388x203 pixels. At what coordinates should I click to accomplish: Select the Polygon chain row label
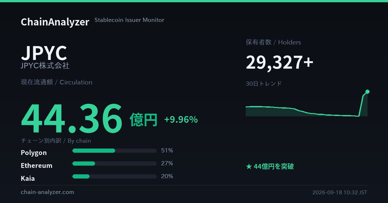click(34, 153)
